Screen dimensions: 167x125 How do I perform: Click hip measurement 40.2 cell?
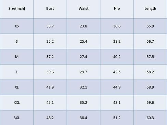117,57
